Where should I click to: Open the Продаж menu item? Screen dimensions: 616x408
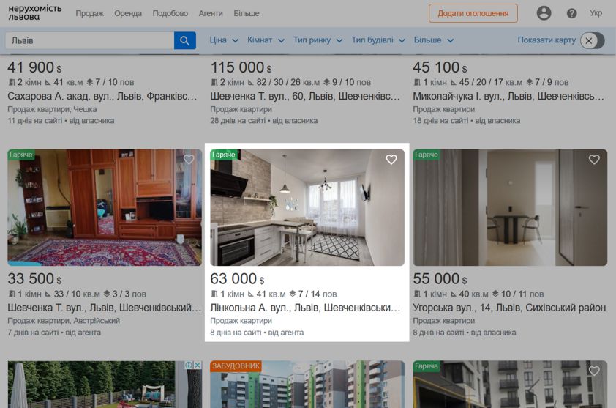coord(89,13)
